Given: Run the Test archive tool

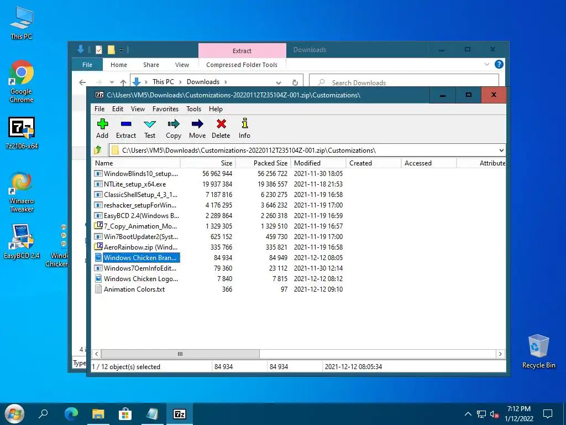Looking at the screenshot, I should pos(150,128).
